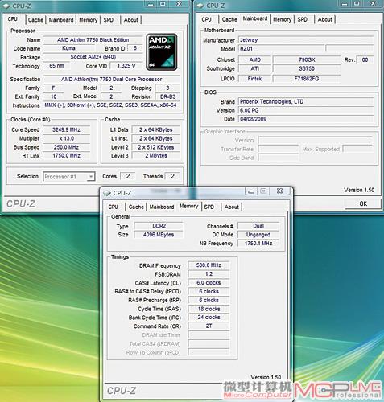Click the DRAM Frequency value '500.0 MHz'

[209, 265]
